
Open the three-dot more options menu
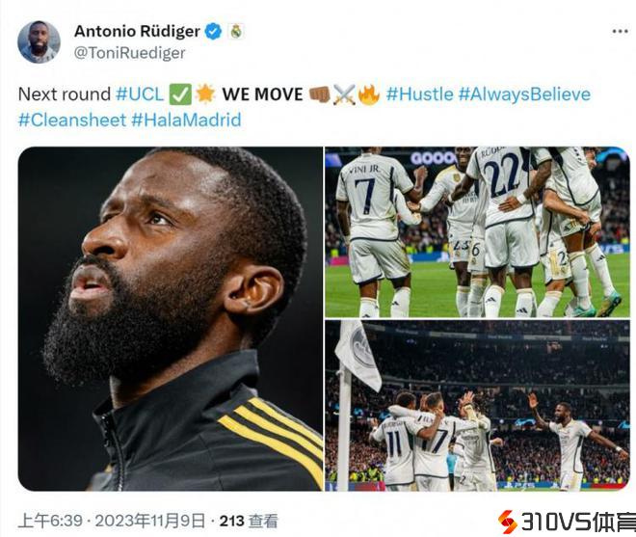tap(620, 31)
